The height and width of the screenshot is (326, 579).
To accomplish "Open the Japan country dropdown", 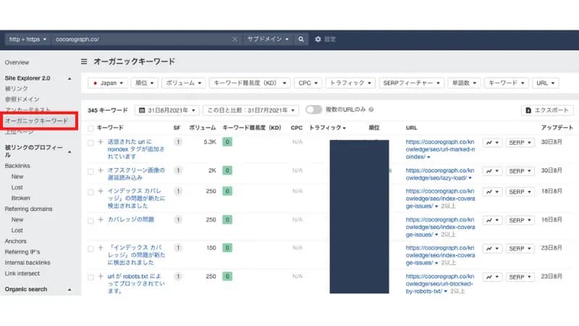I will click(109, 83).
